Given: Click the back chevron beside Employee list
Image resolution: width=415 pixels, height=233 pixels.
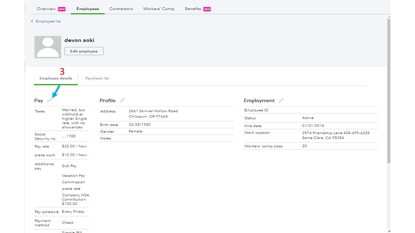Looking at the screenshot, I should [32, 21].
